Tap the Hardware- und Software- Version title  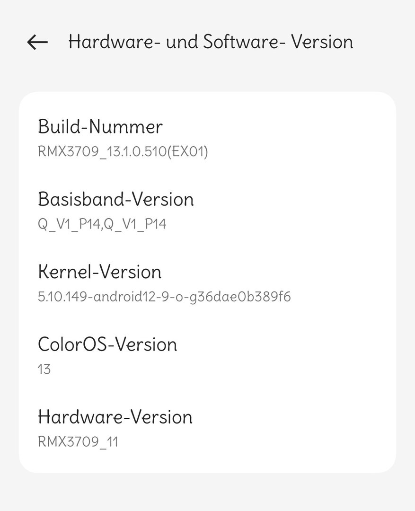click(211, 42)
